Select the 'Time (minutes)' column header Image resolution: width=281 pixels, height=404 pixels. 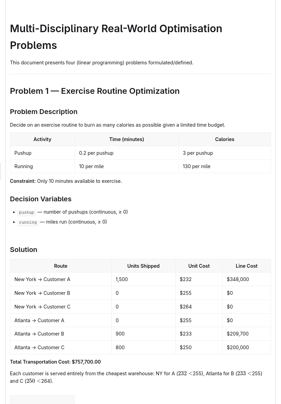click(126, 139)
